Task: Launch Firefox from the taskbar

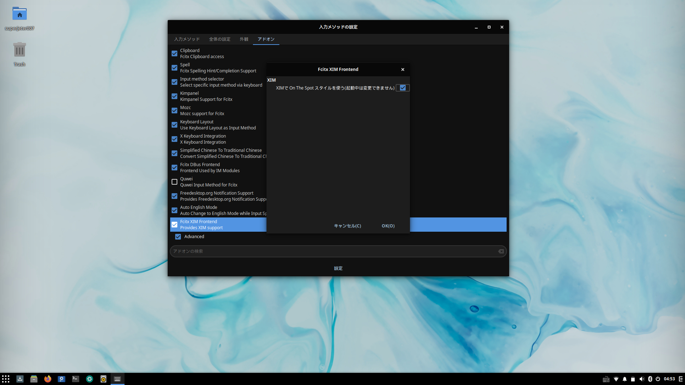Action: [47, 379]
